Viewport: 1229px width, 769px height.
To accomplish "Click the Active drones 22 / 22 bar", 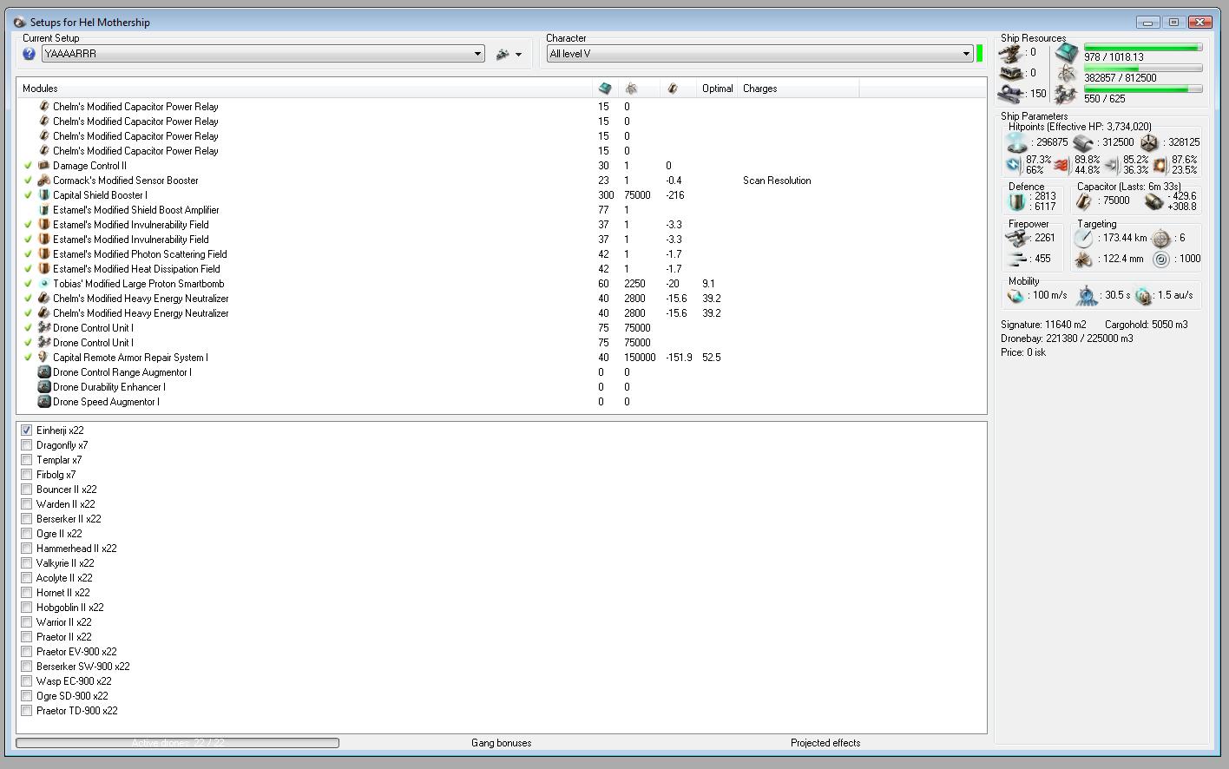I will pos(177,743).
